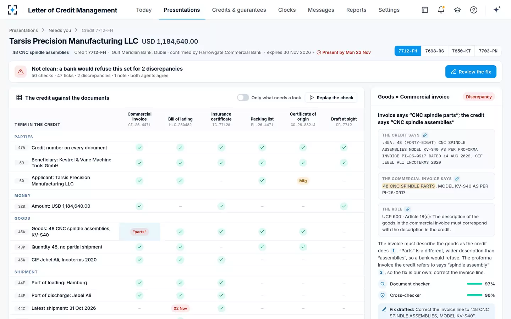Screen dimensions: 511x319
Task: Click the Document checker 97% confidence bar
Action: (x=474, y=284)
